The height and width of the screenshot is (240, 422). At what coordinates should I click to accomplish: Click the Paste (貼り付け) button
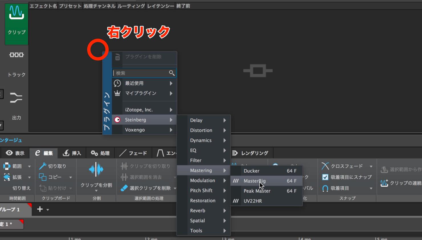pos(55,188)
